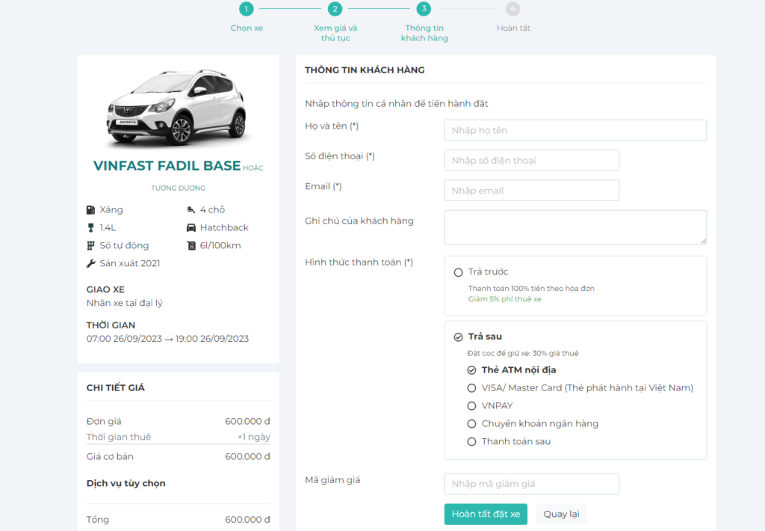This screenshot has width=765, height=531.
Task: Focus the Họ và tên input field
Action: [x=575, y=130]
